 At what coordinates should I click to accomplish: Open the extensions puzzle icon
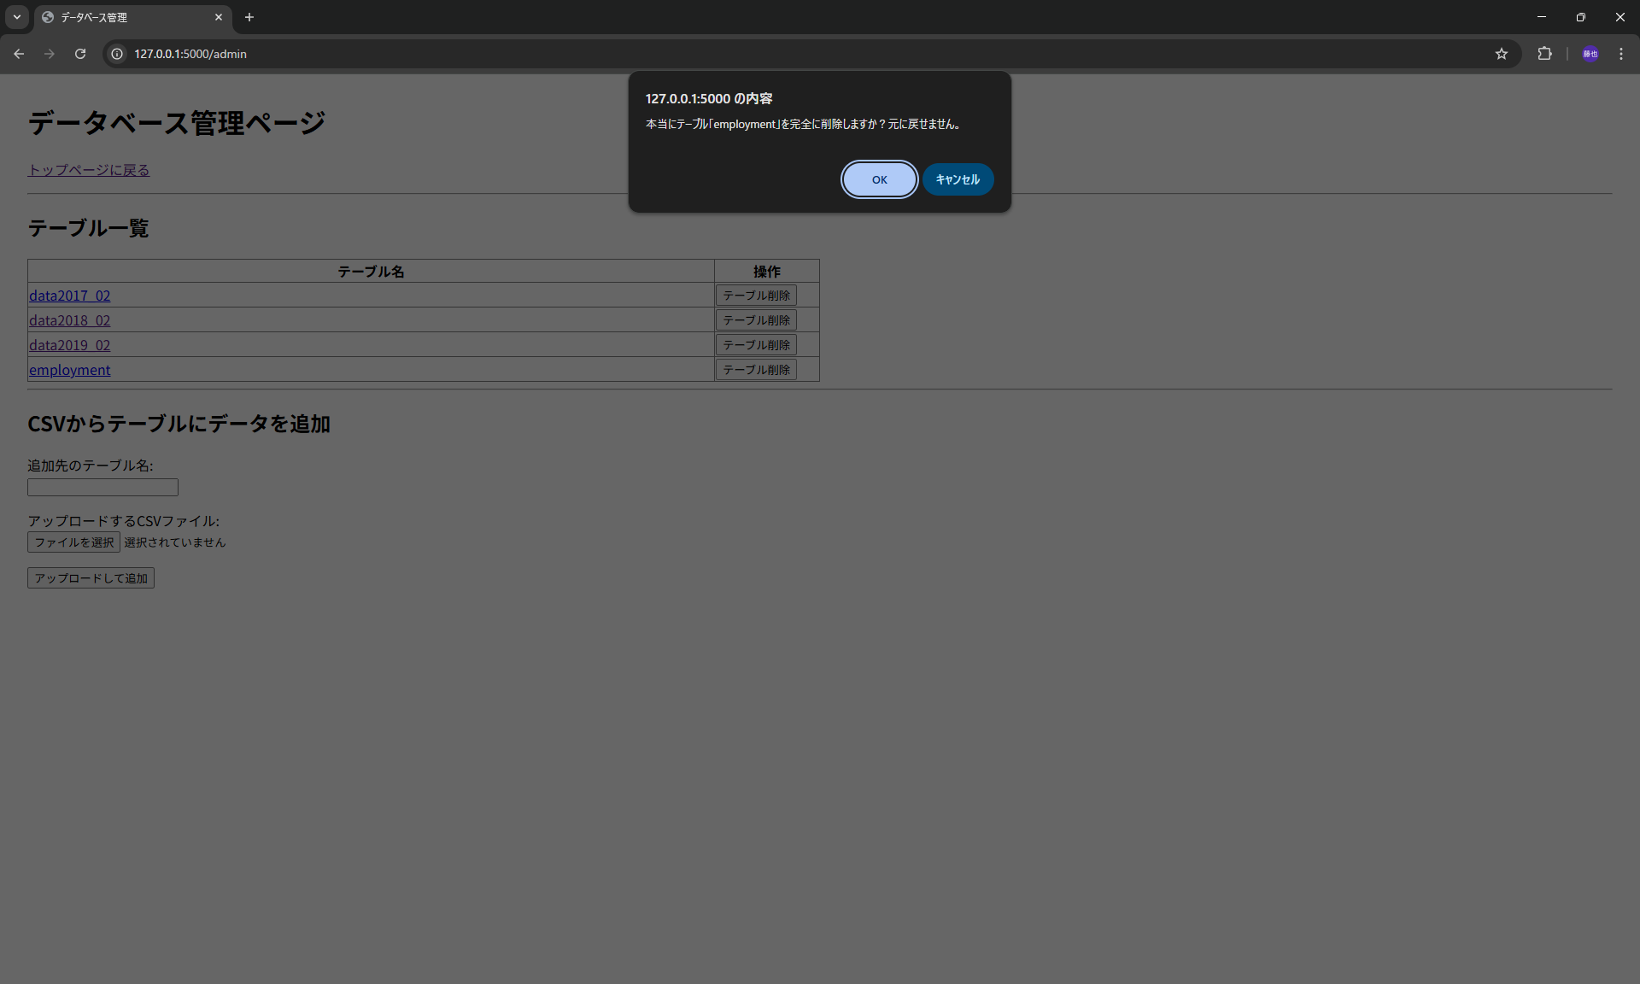(x=1544, y=54)
